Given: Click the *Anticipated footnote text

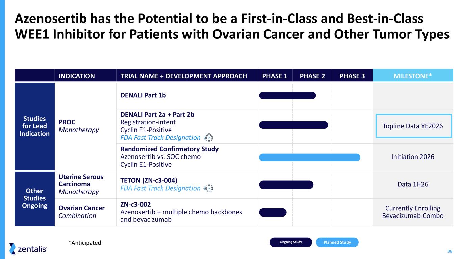Looking at the screenshot, I should click(x=84, y=242).
